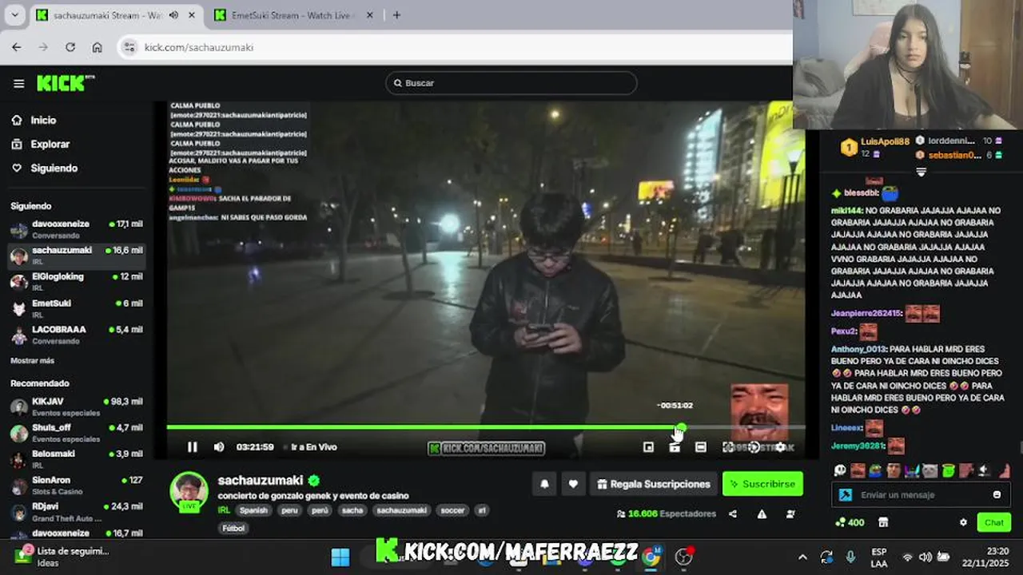Open ElGlogloking channel in sidebar
This screenshot has width=1023, height=575.
(77, 281)
